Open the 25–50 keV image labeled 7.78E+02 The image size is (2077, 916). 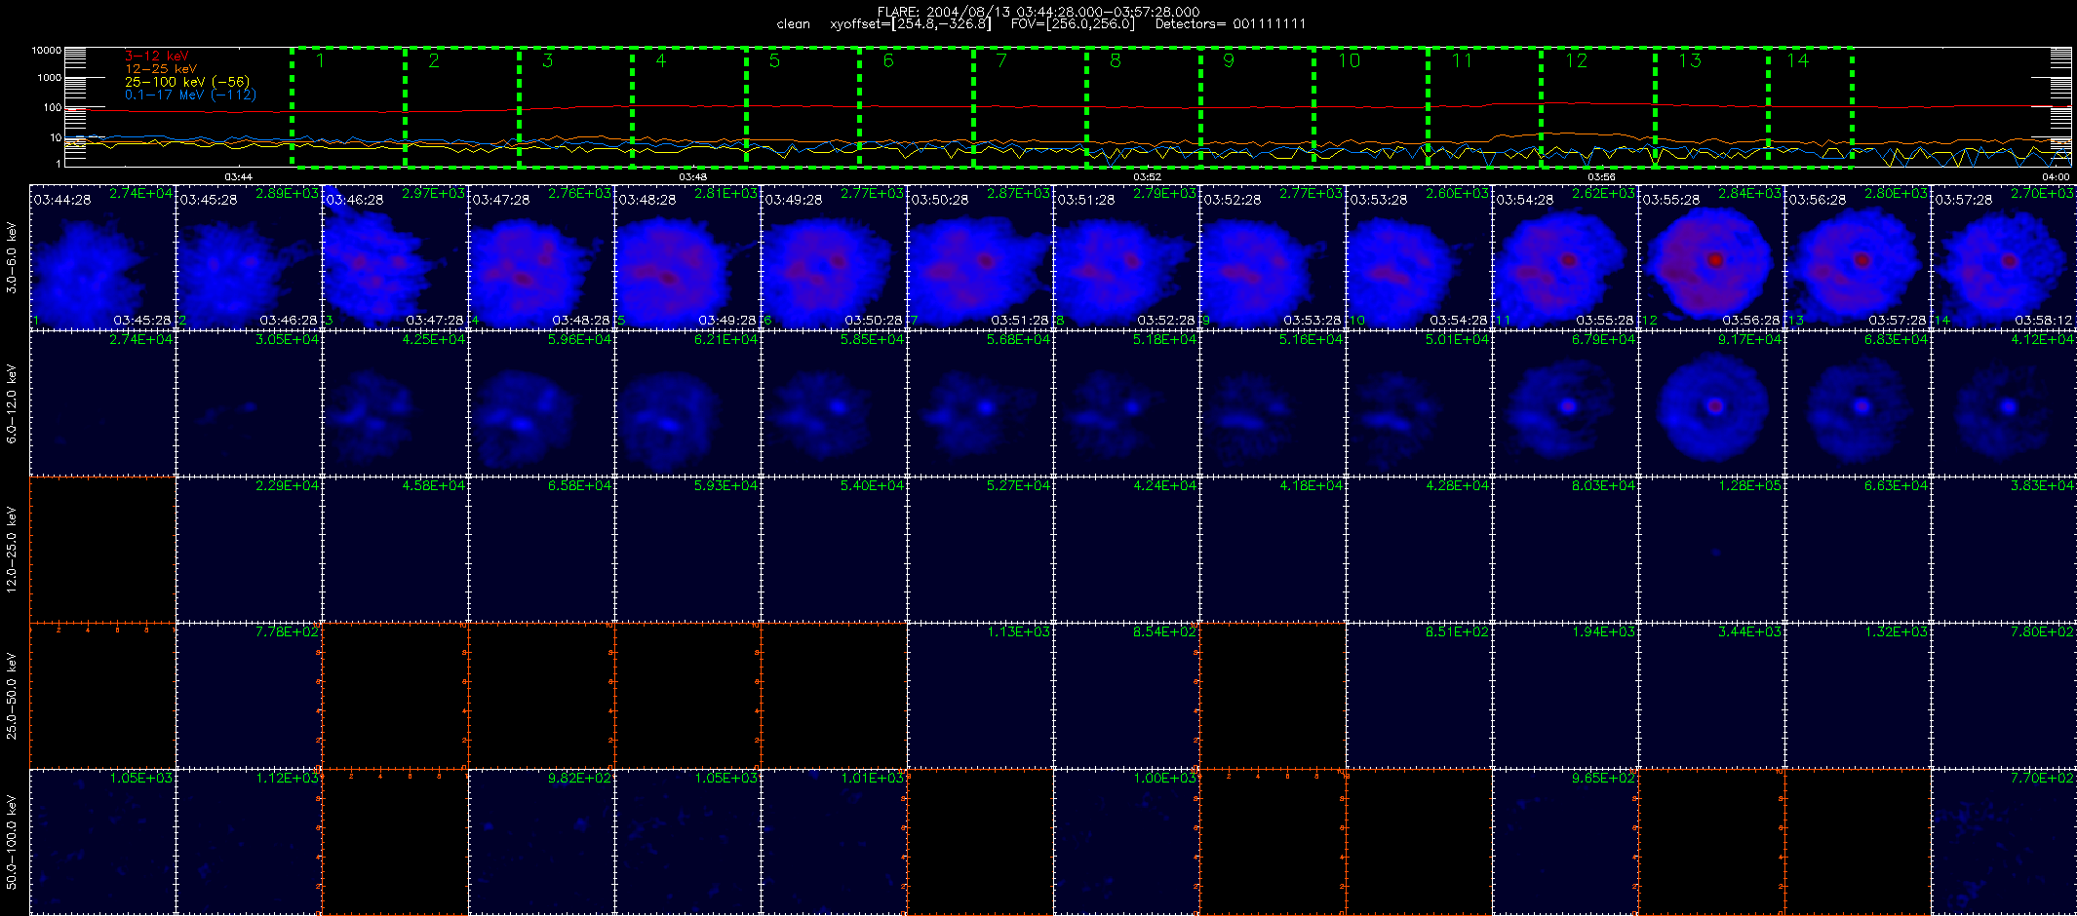coord(249,696)
